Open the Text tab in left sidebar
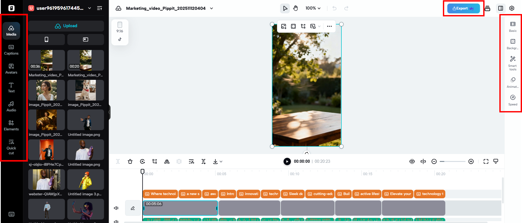 coord(11,88)
